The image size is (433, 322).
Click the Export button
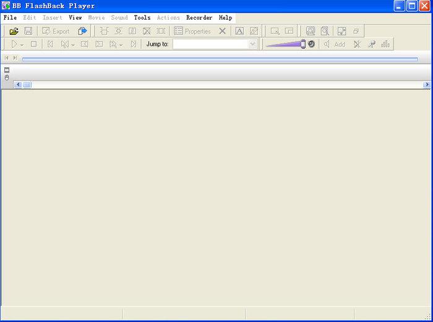[x=56, y=31]
